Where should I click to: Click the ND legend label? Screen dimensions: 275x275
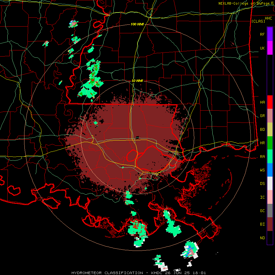click(262, 238)
